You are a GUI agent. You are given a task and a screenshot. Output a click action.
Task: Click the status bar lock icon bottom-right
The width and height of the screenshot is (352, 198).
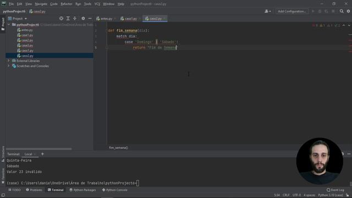[348, 195]
